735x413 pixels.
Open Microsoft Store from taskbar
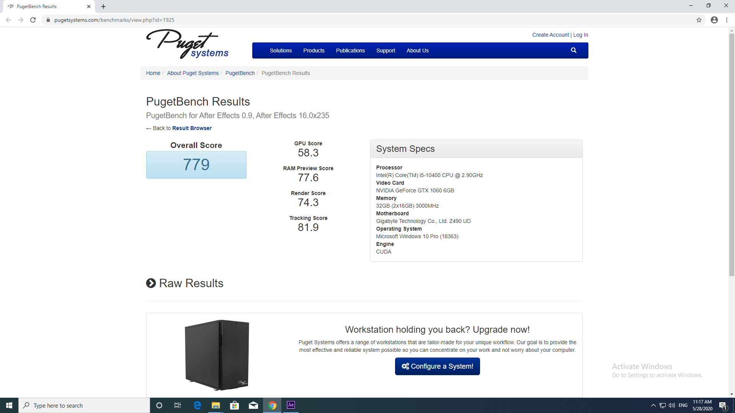pyautogui.click(x=235, y=405)
